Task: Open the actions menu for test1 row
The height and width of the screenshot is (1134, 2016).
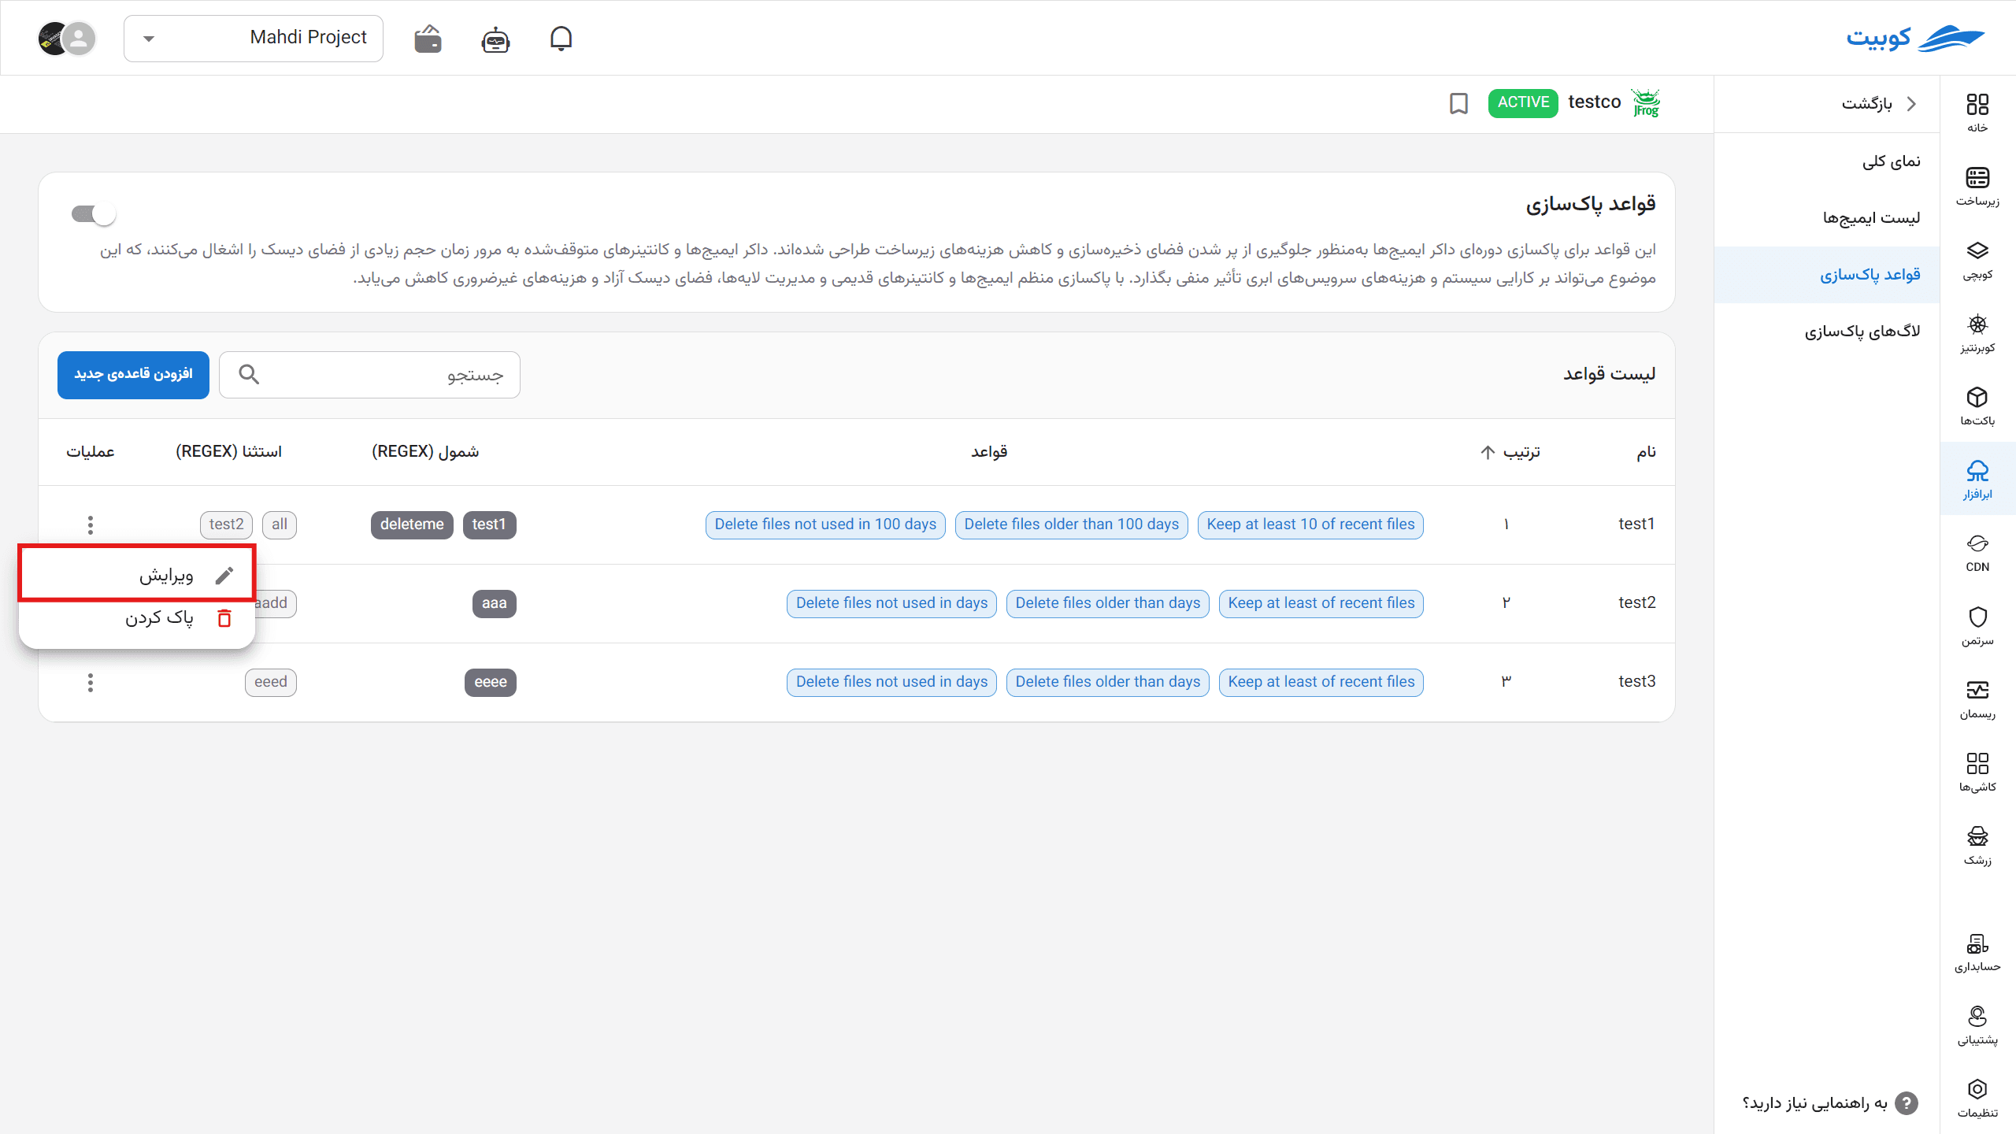Action: 91,524
